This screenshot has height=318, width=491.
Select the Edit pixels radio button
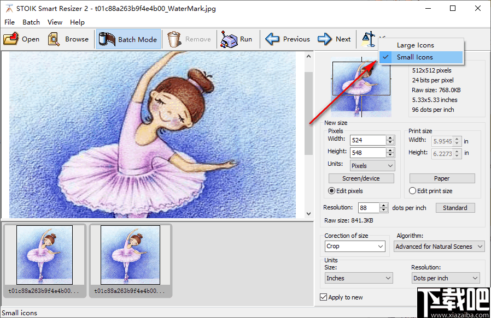tap(332, 191)
